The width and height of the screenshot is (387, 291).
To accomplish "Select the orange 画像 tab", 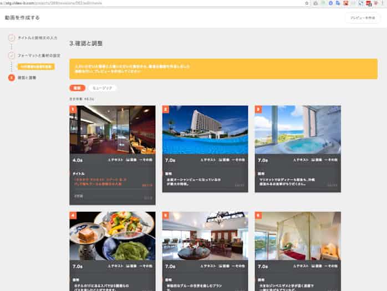I will click(x=77, y=88).
